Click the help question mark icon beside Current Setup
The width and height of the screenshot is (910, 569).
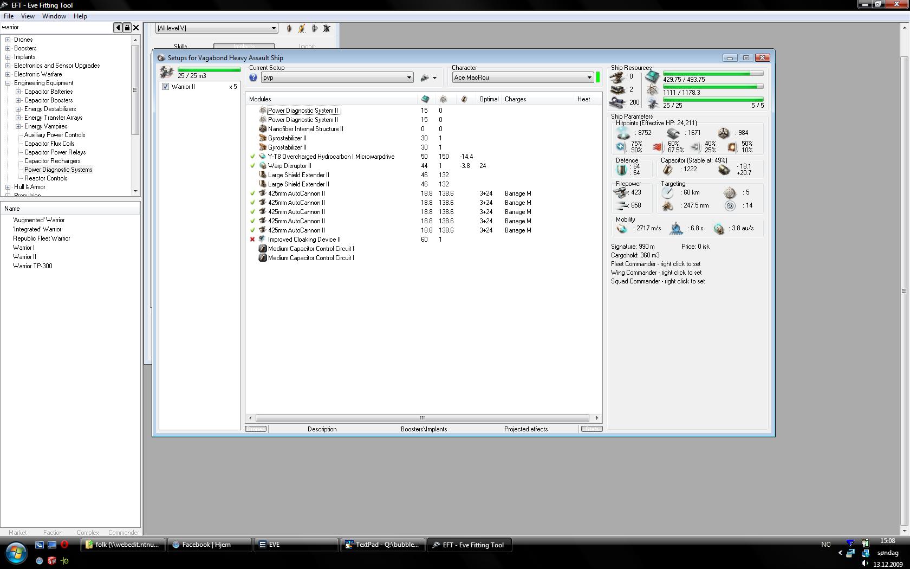pyautogui.click(x=253, y=77)
